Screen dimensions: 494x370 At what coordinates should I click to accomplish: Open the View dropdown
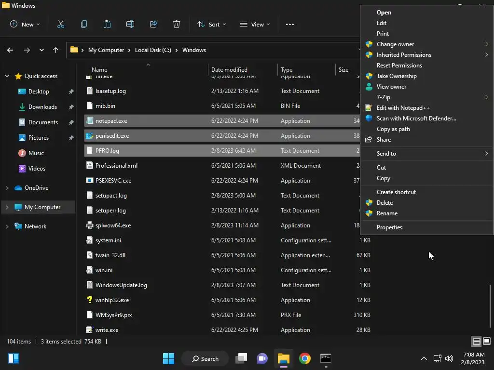click(255, 24)
